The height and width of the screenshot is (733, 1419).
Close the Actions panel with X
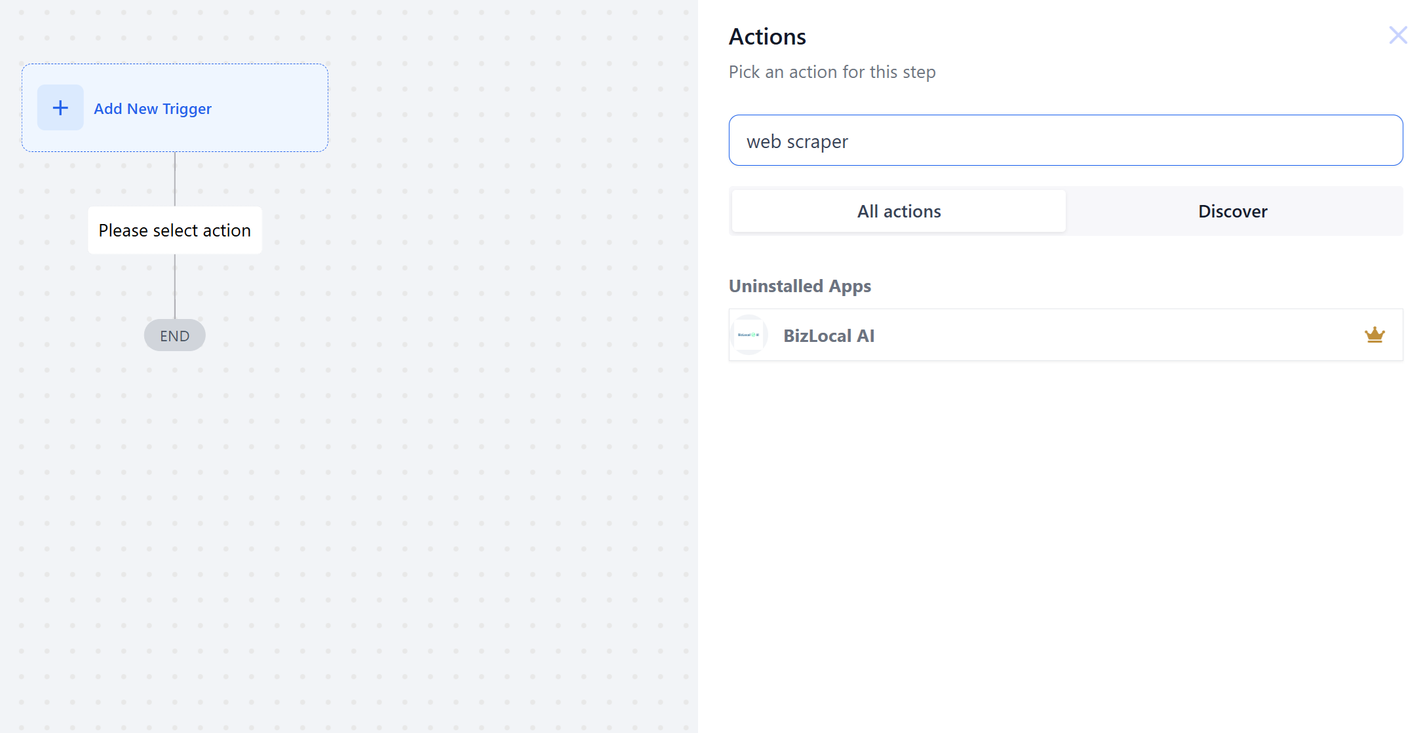tap(1398, 35)
